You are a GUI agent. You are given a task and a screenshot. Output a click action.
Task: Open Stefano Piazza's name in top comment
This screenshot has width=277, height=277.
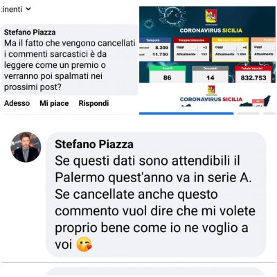pyautogui.click(x=30, y=32)
